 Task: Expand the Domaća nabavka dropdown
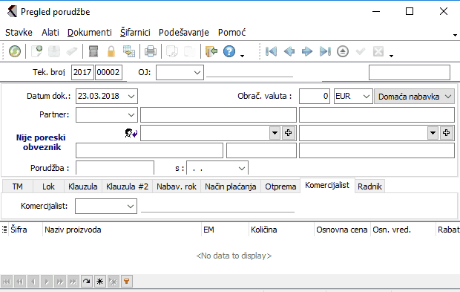[447, 97]
